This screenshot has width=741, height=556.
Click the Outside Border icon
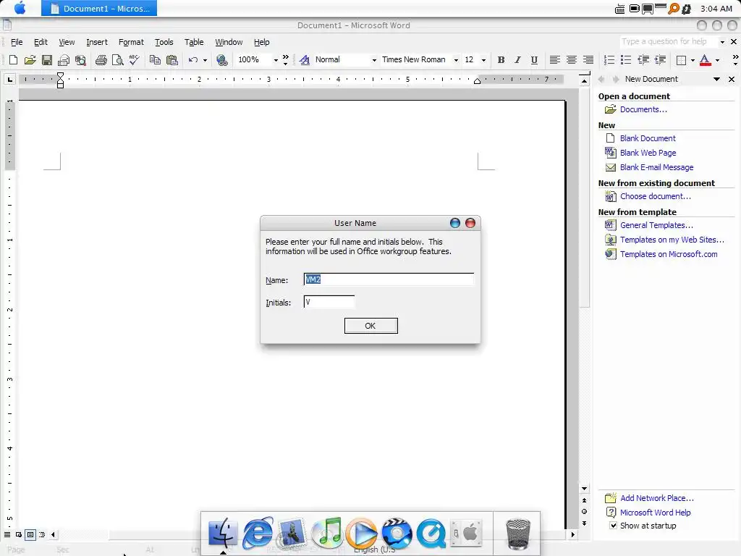(681, 60)
